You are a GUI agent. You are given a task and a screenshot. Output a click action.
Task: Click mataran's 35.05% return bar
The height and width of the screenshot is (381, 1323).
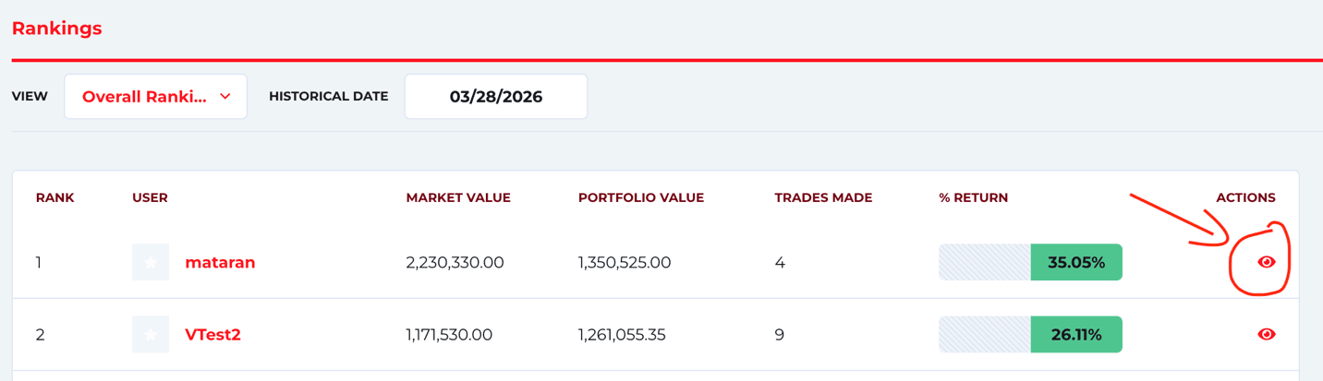pos(1030,263)
